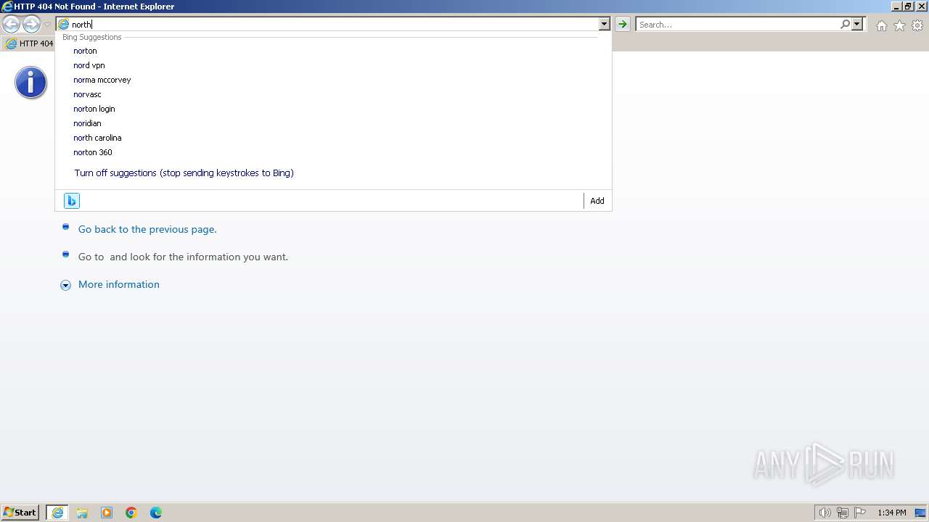
Task: Click the magnifier search icon
Action: (x=845, y=25)
